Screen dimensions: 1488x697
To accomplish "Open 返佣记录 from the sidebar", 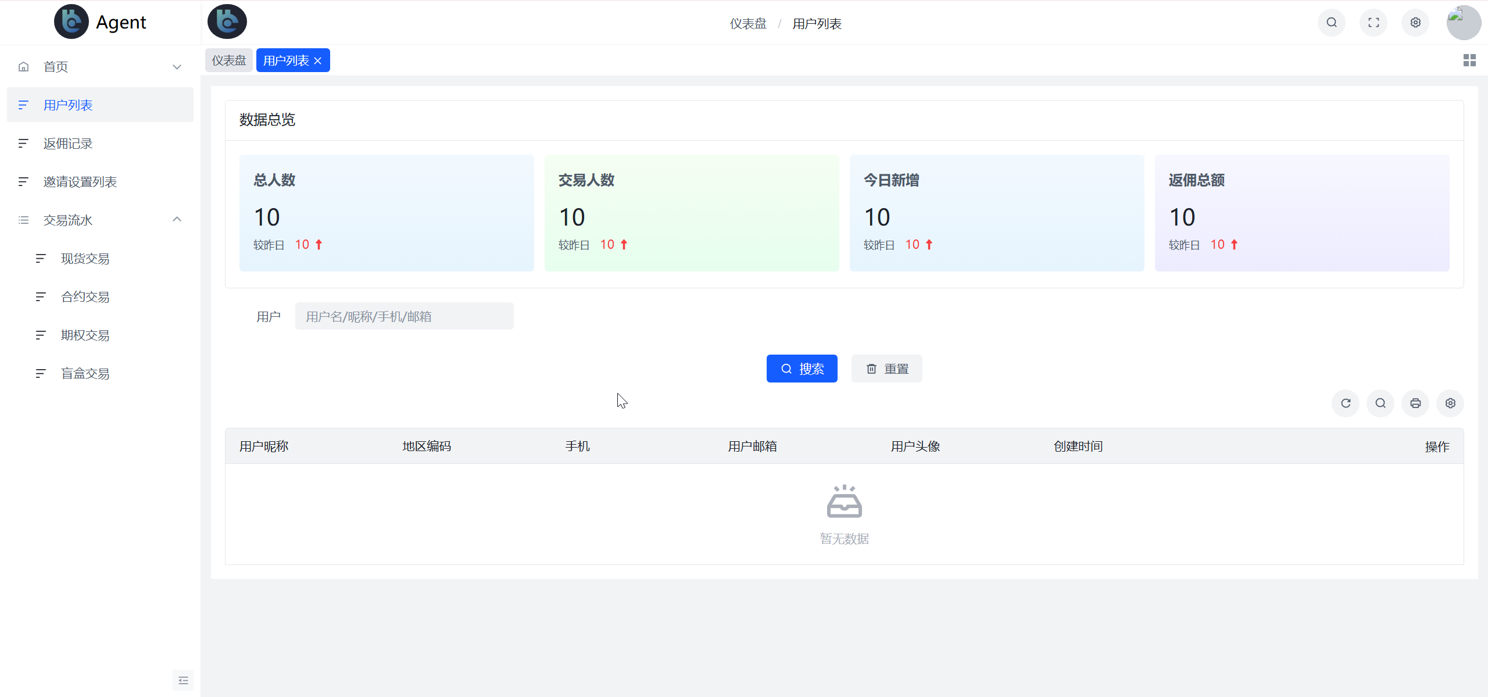I will pyautogui.click(x=68, y=143).
